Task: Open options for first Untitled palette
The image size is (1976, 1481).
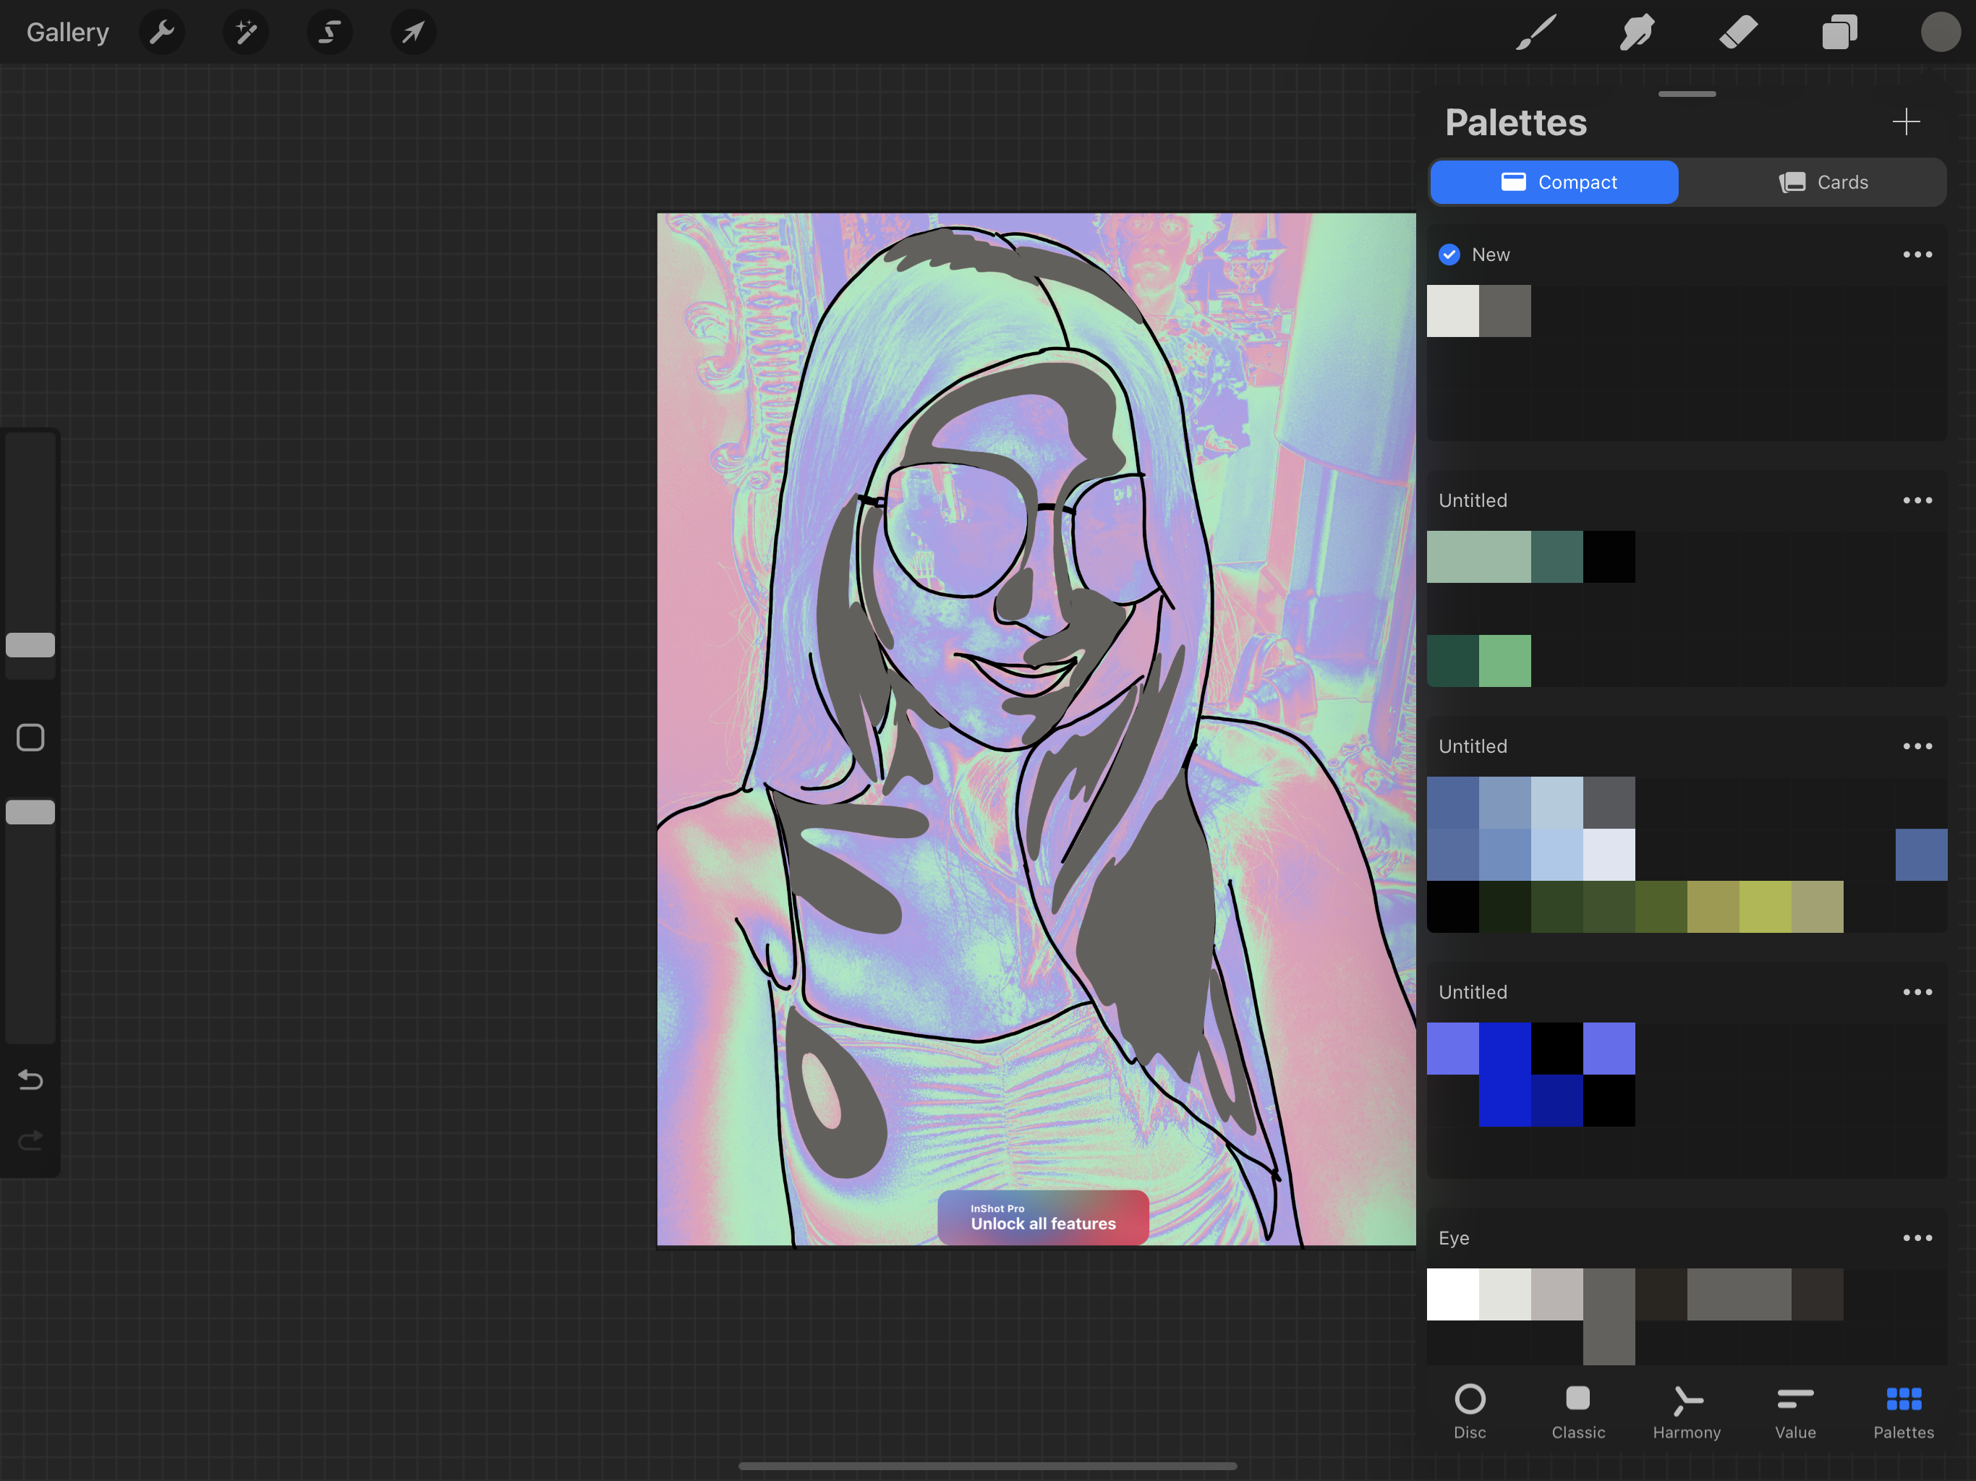Action: pos(1917,500)
